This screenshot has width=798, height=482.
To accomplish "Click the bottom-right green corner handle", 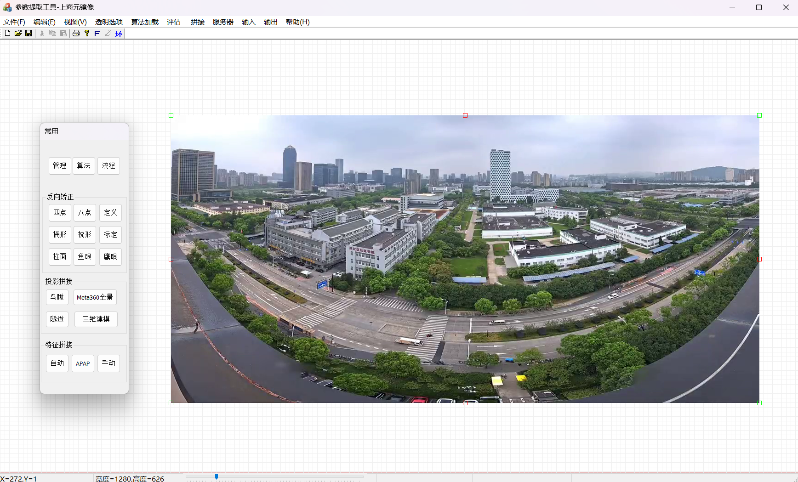I will [759, 403].
